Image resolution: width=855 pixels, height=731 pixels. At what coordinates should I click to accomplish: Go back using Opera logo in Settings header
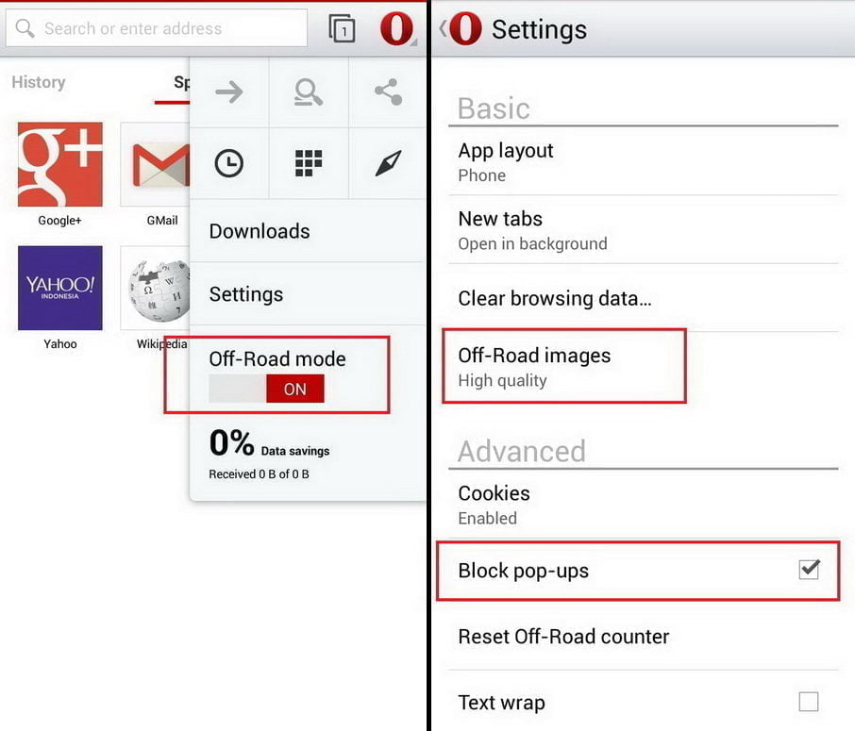(461, 28)
